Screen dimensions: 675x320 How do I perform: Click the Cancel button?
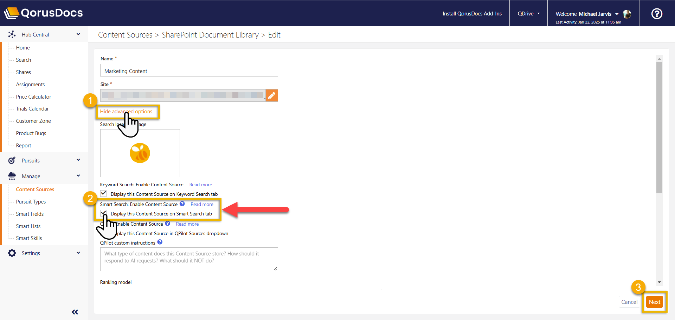coord(629,302)
